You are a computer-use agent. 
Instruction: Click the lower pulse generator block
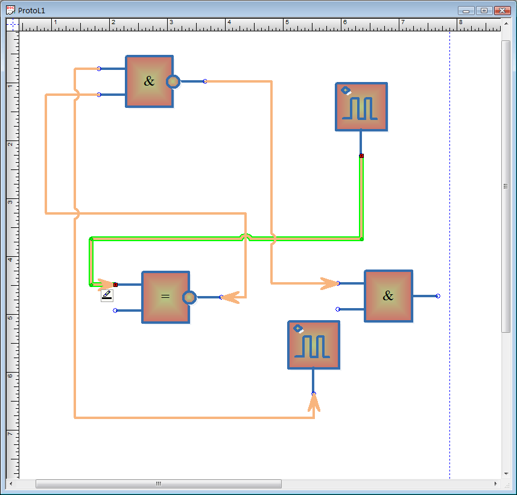[313, 345]
